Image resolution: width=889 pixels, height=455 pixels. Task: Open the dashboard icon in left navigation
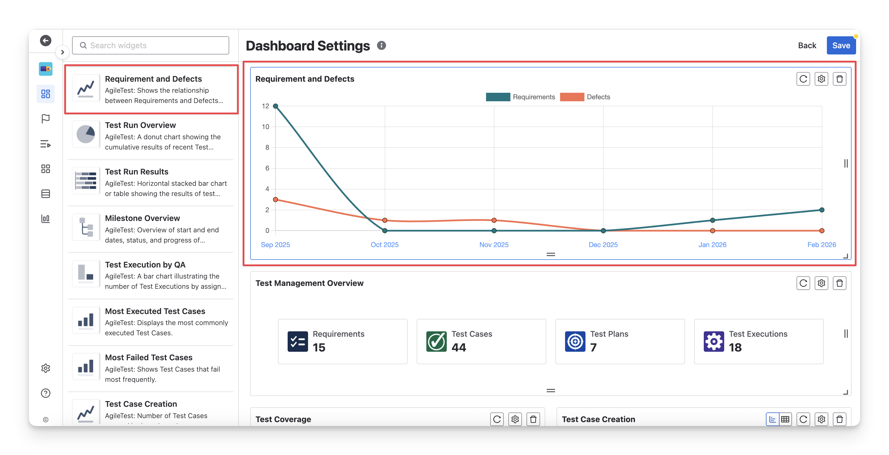46,94
